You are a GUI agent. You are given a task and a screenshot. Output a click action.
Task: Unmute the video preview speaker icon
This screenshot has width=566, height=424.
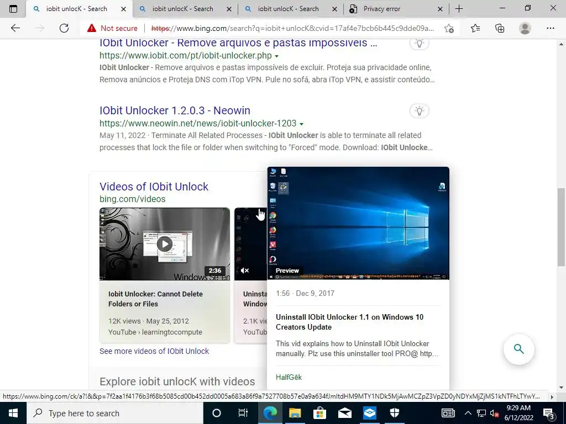(245, 271)
